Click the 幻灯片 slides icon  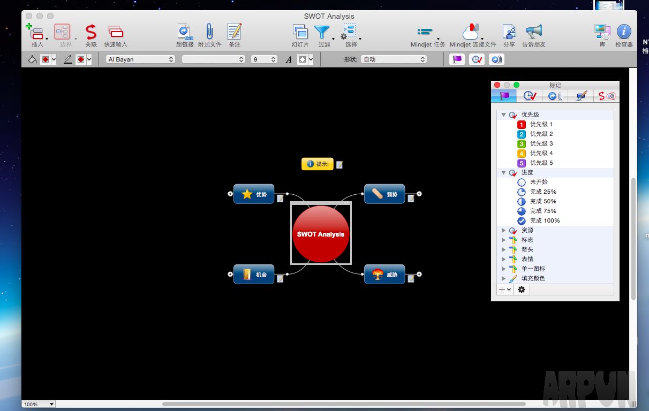tap(299, 33)
